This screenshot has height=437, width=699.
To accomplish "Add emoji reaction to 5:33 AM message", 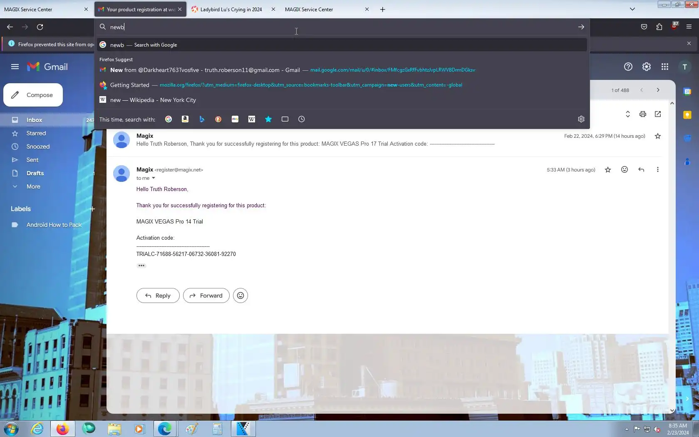I will (x=625, y=170).
